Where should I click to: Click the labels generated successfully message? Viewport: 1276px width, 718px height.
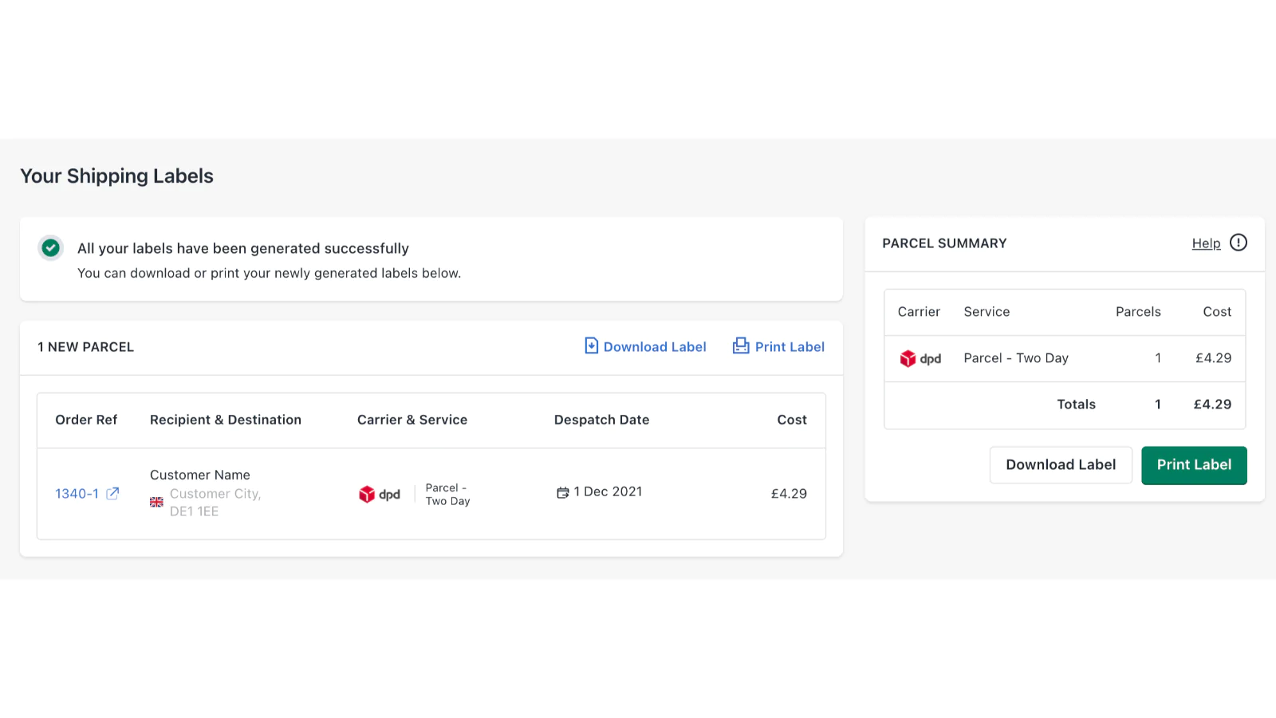click(x=243, y=248)
